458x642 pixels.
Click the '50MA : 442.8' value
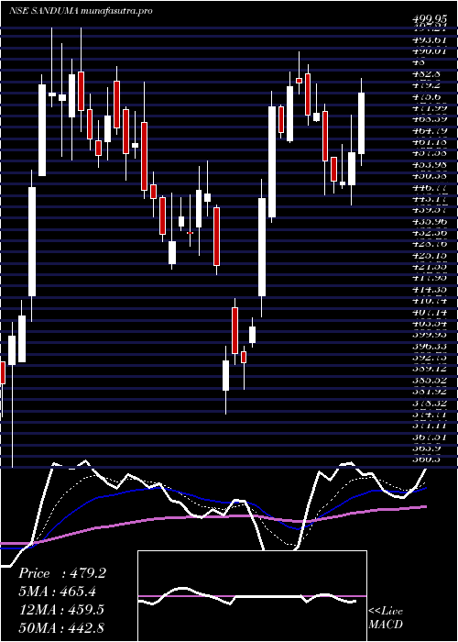click(61, 627)
